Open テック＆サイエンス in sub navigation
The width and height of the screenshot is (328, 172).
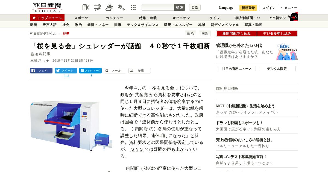point(143,25)
